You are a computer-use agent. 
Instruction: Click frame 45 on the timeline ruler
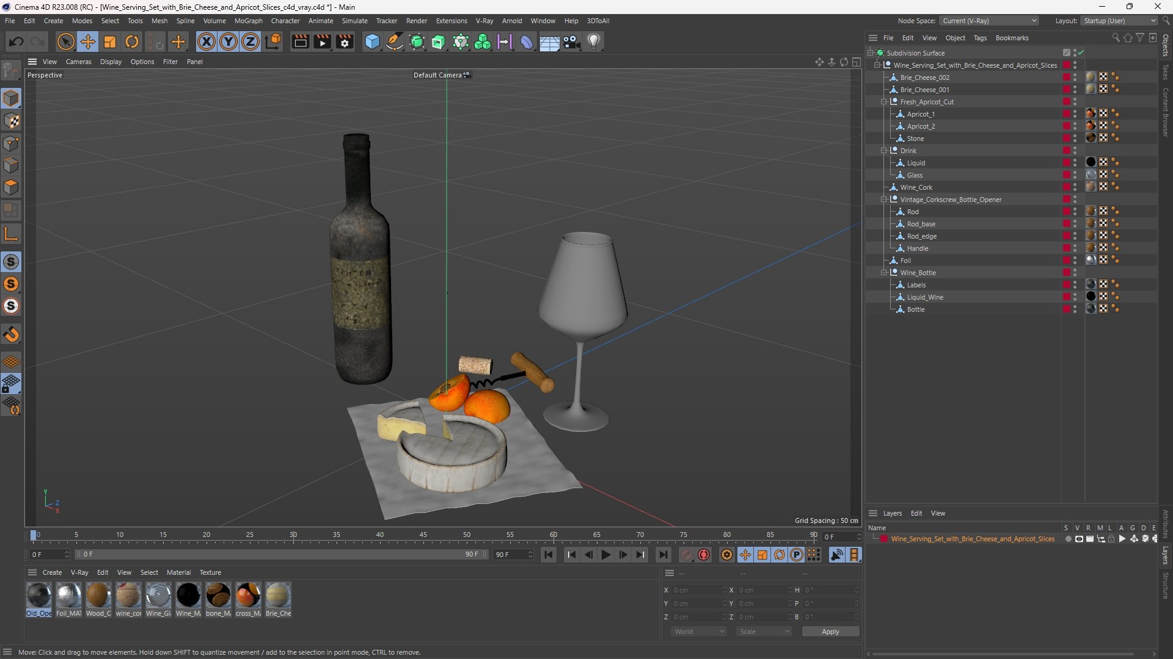click(x=423, y=535)
